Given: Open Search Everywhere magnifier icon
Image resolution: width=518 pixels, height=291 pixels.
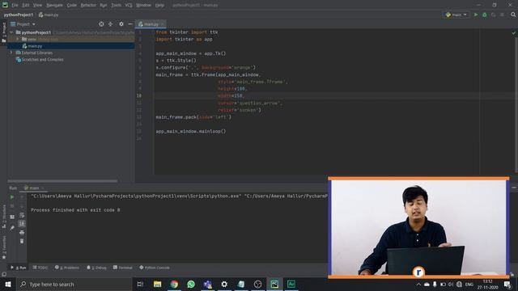Looking at the screenshot, I should pyautogui.click(x=513, y=15).
